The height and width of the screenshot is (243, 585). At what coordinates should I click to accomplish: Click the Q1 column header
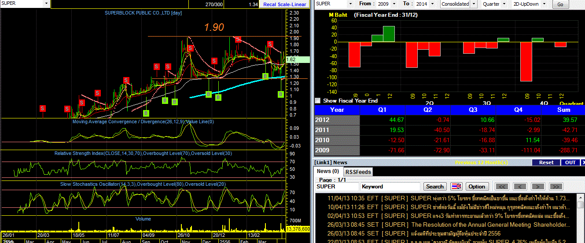coord(383,110)
